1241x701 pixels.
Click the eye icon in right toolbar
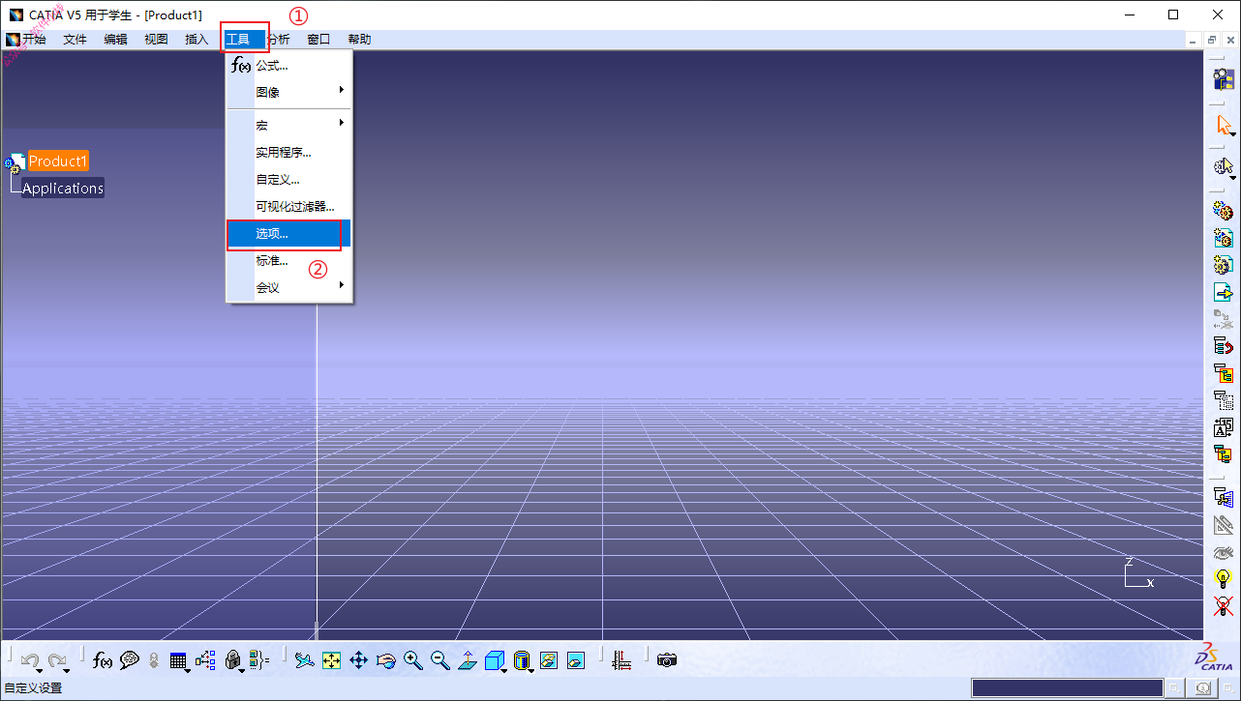[x=1224, y=552]
